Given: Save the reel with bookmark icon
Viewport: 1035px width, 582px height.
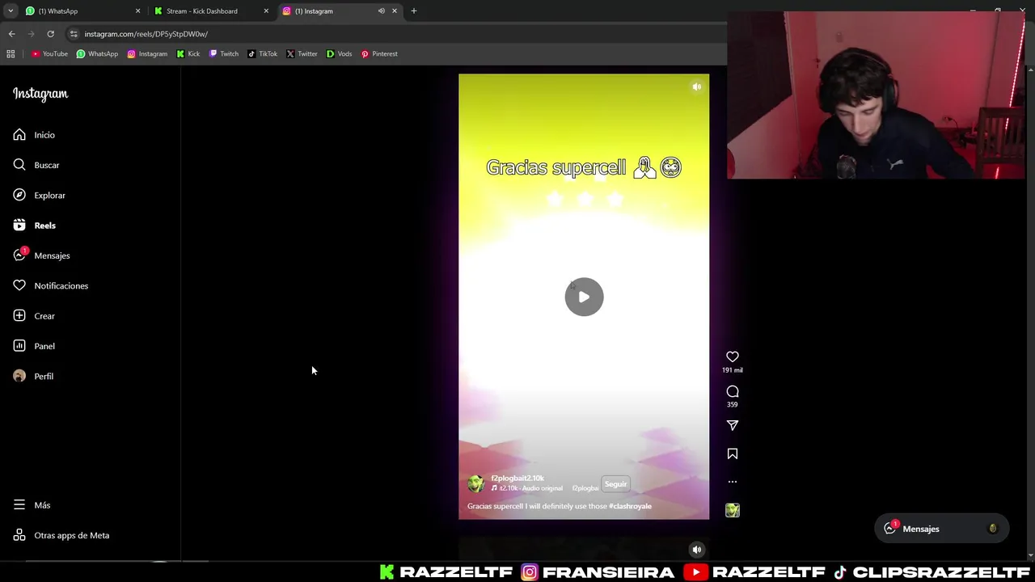Looking at the screenshot, I should click(x=733, y=454).
